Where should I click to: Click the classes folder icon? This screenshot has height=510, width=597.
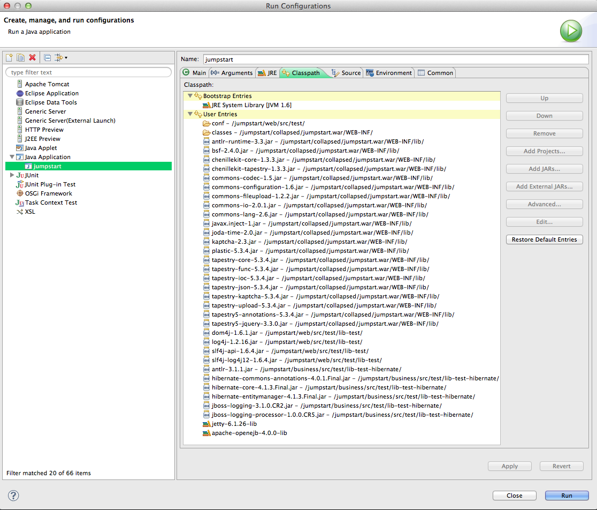point(206,133)
